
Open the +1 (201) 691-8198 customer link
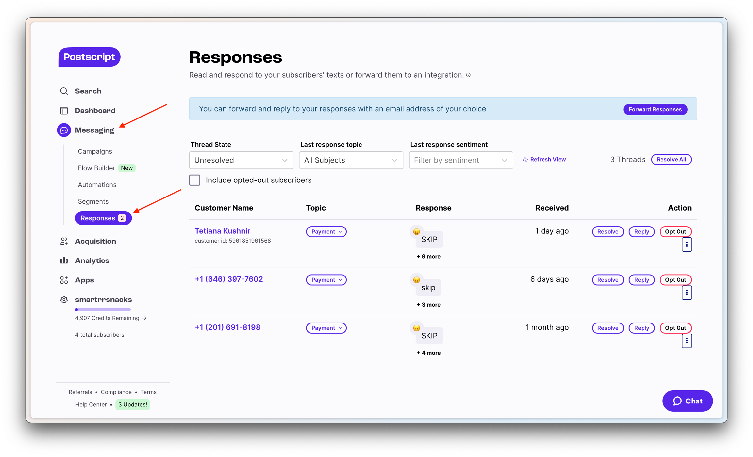(227, 327)
